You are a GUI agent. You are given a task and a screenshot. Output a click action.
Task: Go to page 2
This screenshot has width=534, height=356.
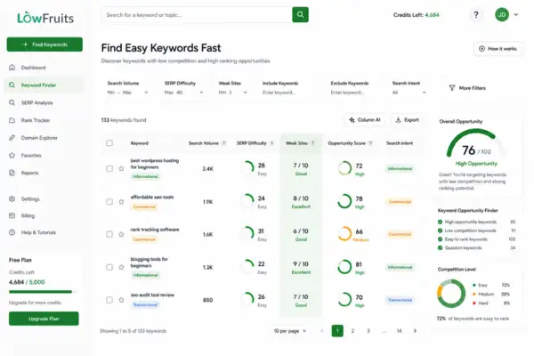[352, 331]
